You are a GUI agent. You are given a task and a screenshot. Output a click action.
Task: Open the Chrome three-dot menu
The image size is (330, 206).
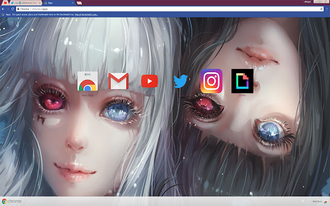327,9
